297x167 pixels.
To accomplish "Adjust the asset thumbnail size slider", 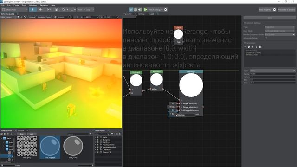I will pos(85,165).
